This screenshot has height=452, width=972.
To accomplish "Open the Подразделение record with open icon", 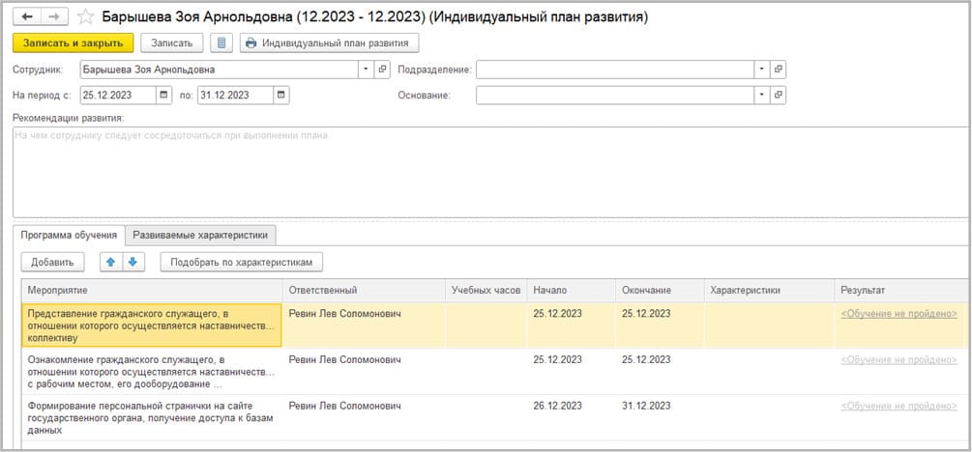I will pos(779,70).
